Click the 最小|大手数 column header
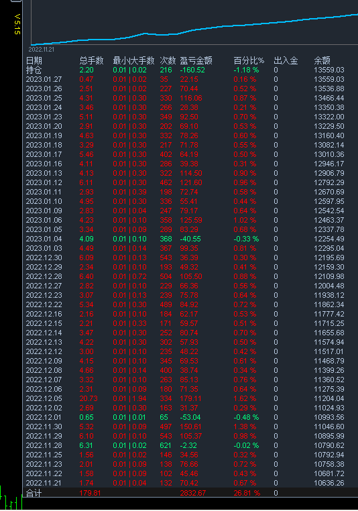 coord(133,60)
